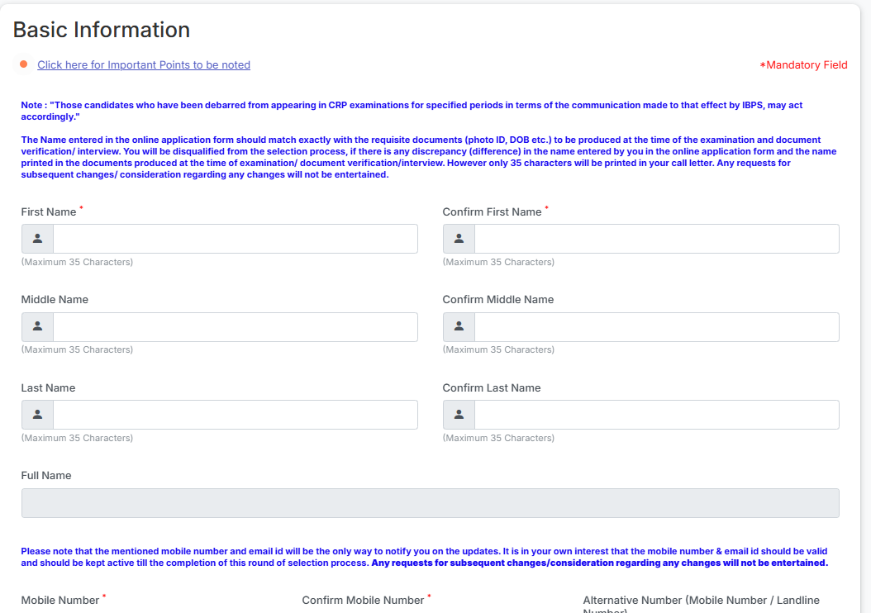The width and height of the screenshot is (871, 613).
Task: Place cursor in Confirm Last Name field
Action: (657, 415)
